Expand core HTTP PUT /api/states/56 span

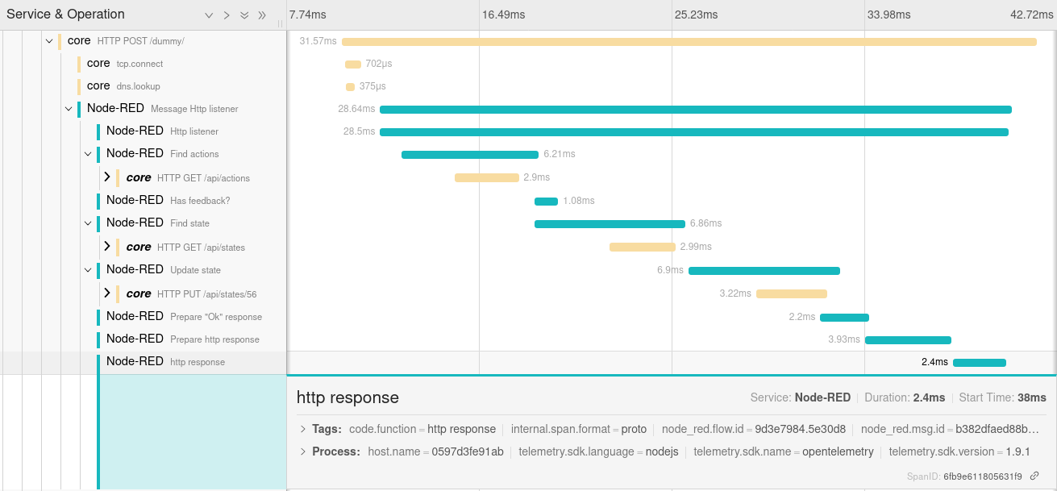point(106,293)
